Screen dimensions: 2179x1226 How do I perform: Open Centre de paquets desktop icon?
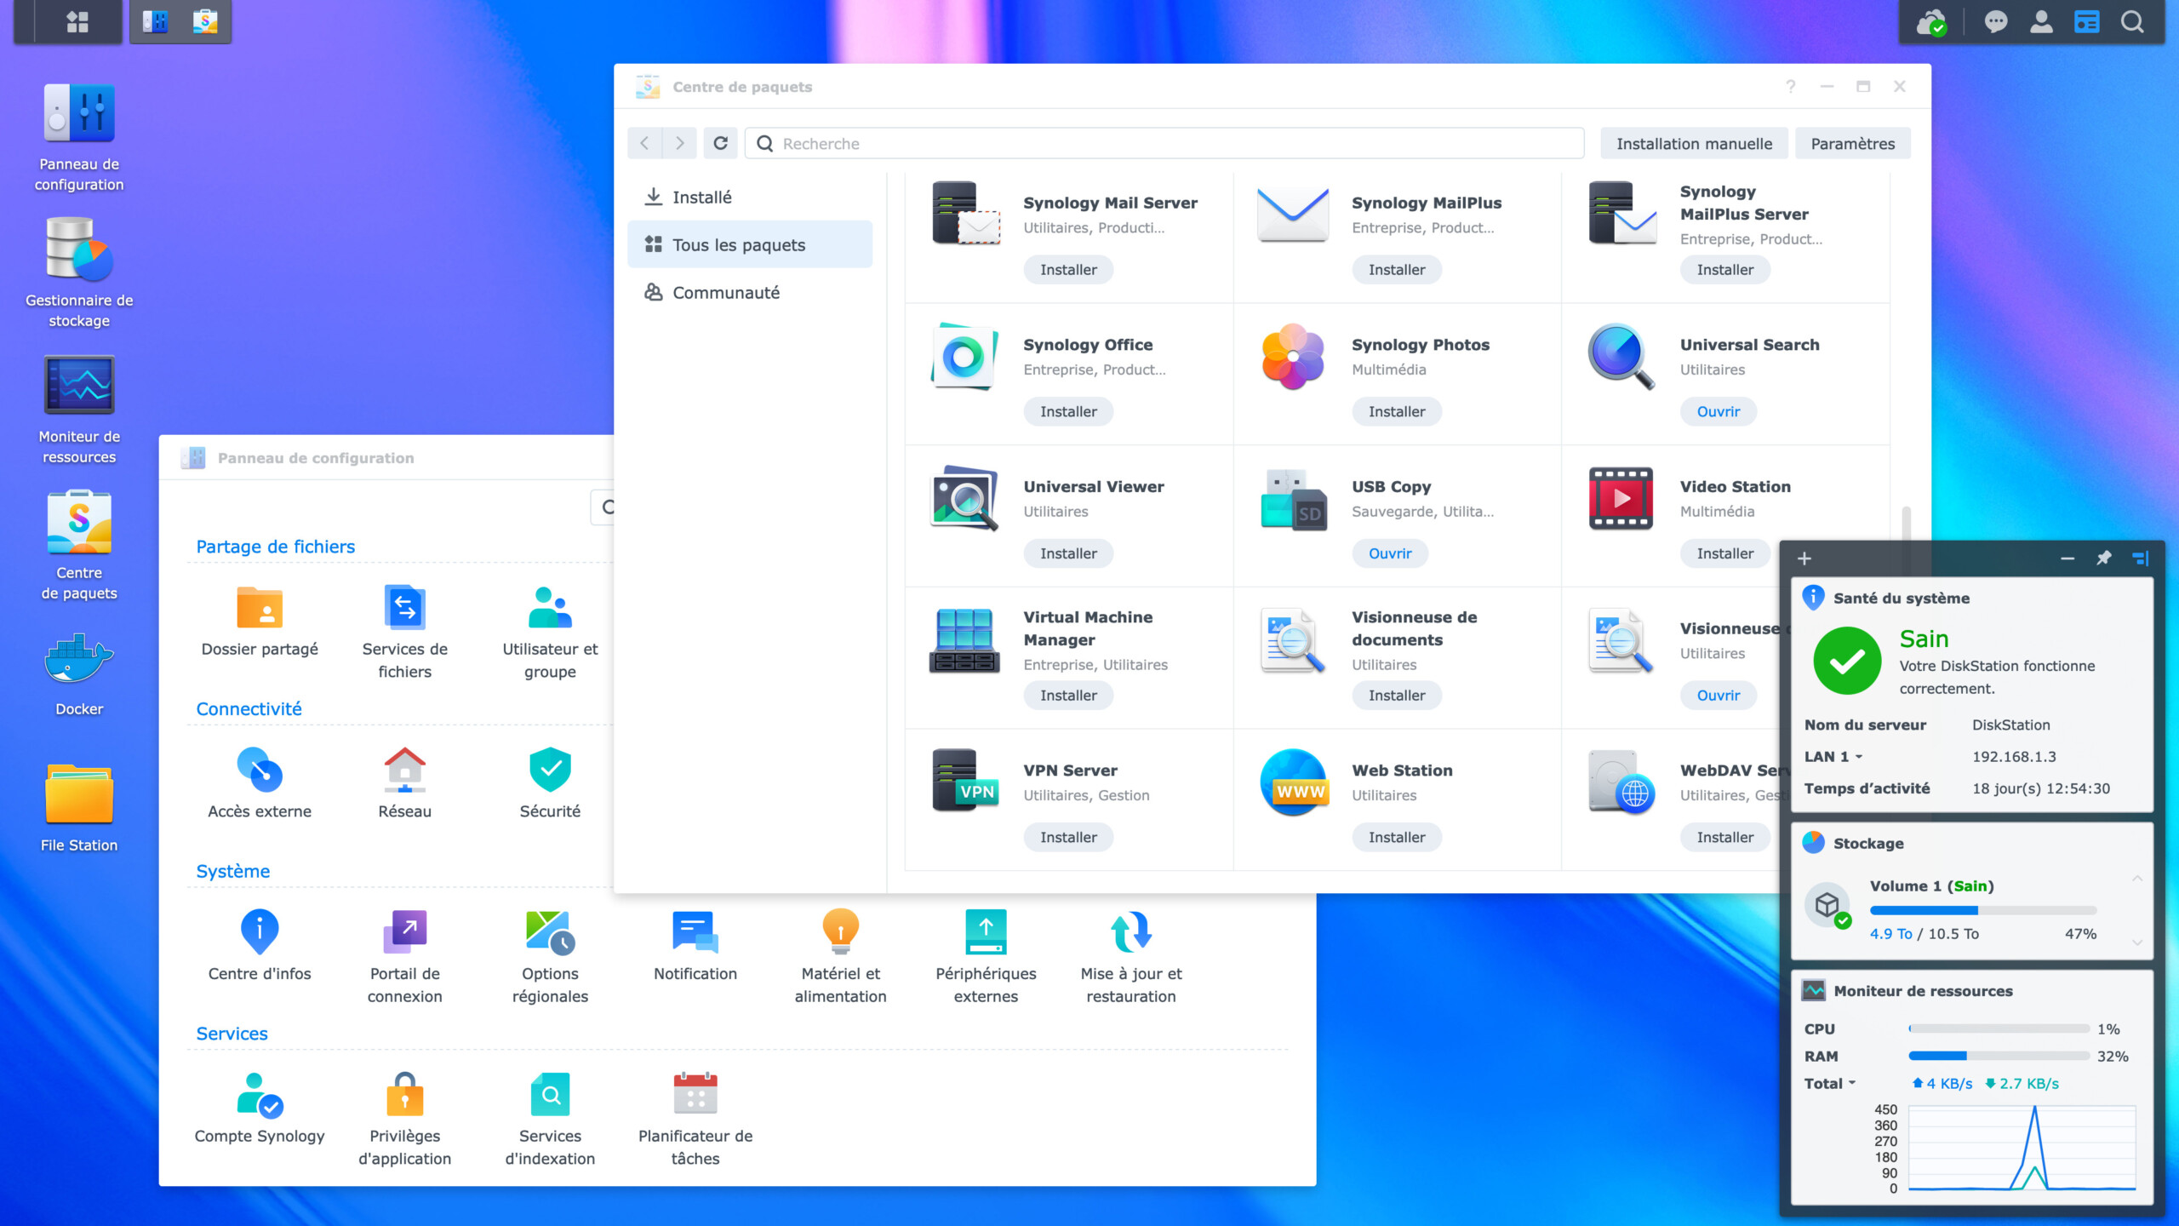[79, 545]
